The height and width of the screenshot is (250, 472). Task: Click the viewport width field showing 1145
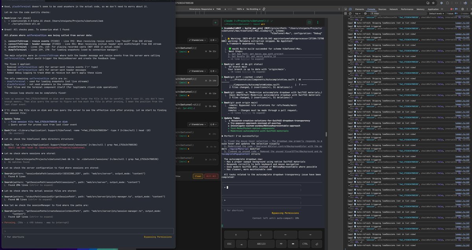tap(218, 9)
